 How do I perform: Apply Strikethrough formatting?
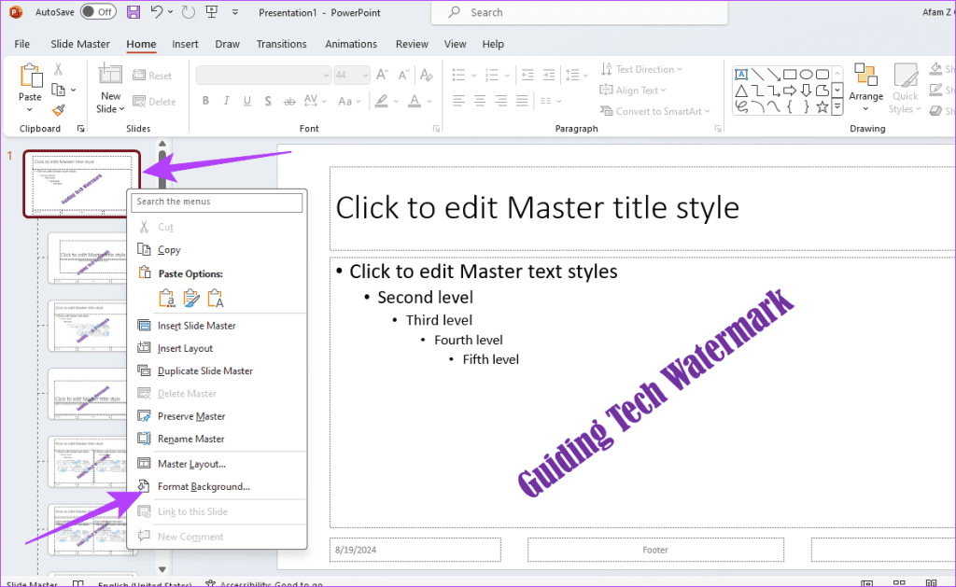click(291, 101)
